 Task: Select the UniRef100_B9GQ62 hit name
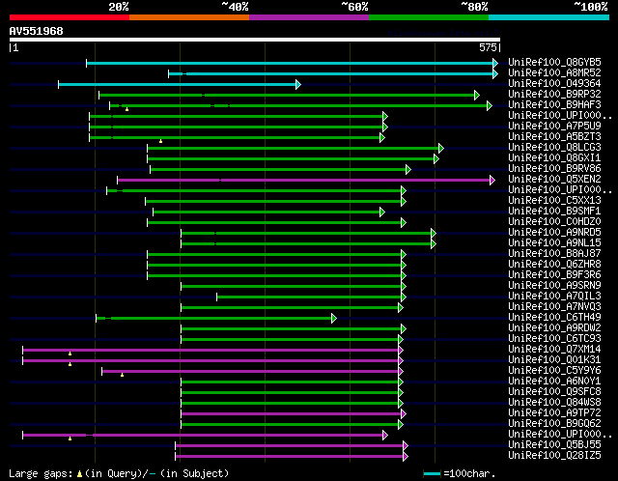[554, 424]
